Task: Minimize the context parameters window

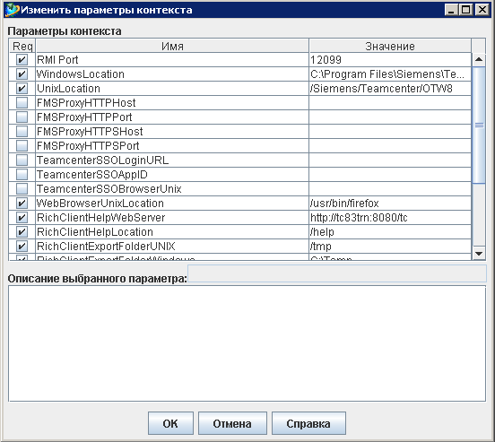Action: tap(451, 10)
